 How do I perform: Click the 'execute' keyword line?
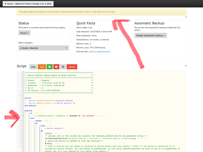coord(28,111)
